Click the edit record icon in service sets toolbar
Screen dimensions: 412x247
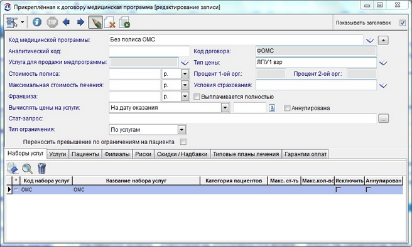(13, 169)
